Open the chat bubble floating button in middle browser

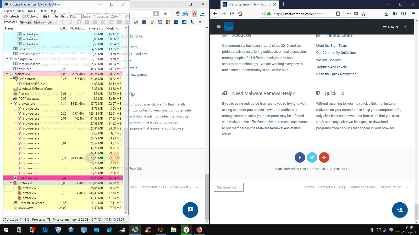click(190, 210)
